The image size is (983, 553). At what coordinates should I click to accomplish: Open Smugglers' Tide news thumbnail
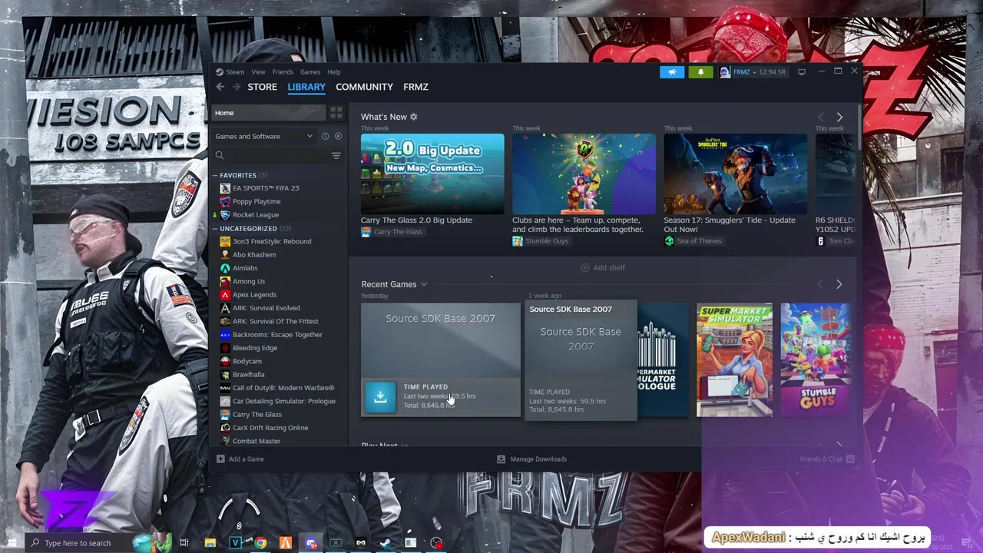pyautogui.click(x=735, y=174)
